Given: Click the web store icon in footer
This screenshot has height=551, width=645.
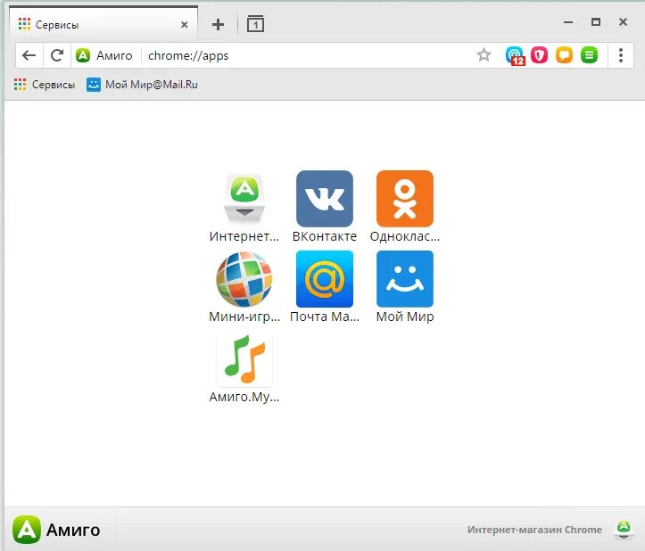Looking at the screenshot, I should coord(624,530).
